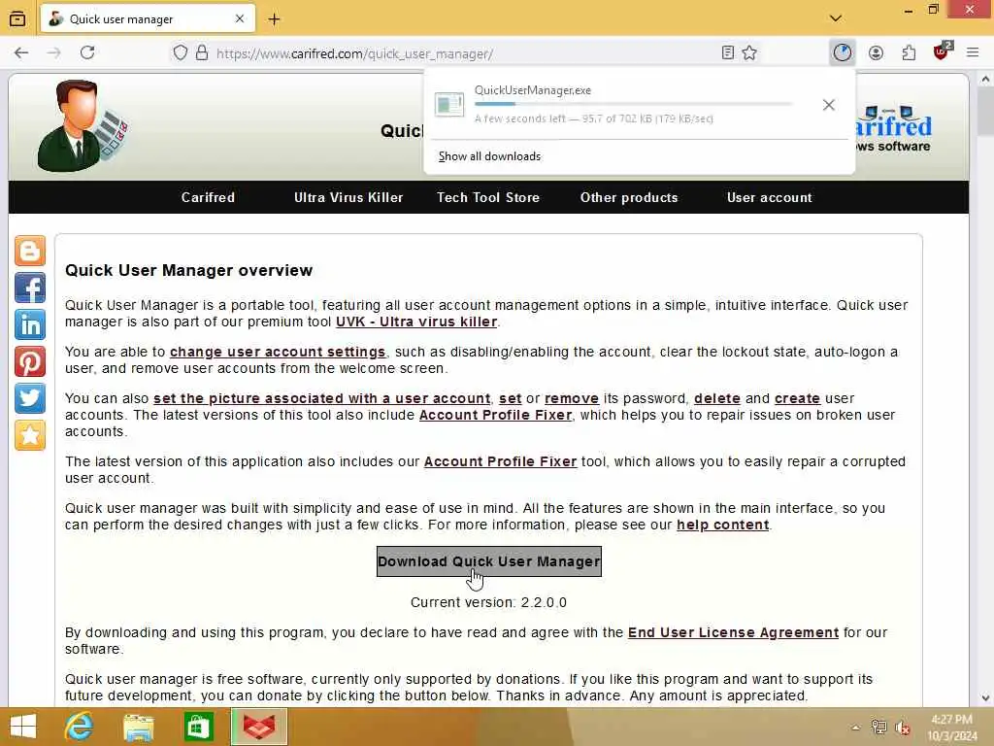The image size is (994, 746).
Task: Reload the page with the refresh icon
Action: [87, 53]
